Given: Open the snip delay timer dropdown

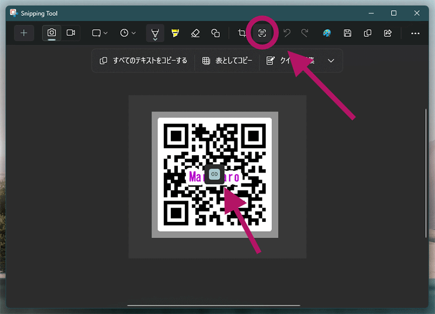Looking at the screenshot, I should (128, 33).
